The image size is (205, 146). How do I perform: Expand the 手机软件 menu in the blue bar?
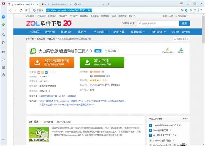[101, 32]
